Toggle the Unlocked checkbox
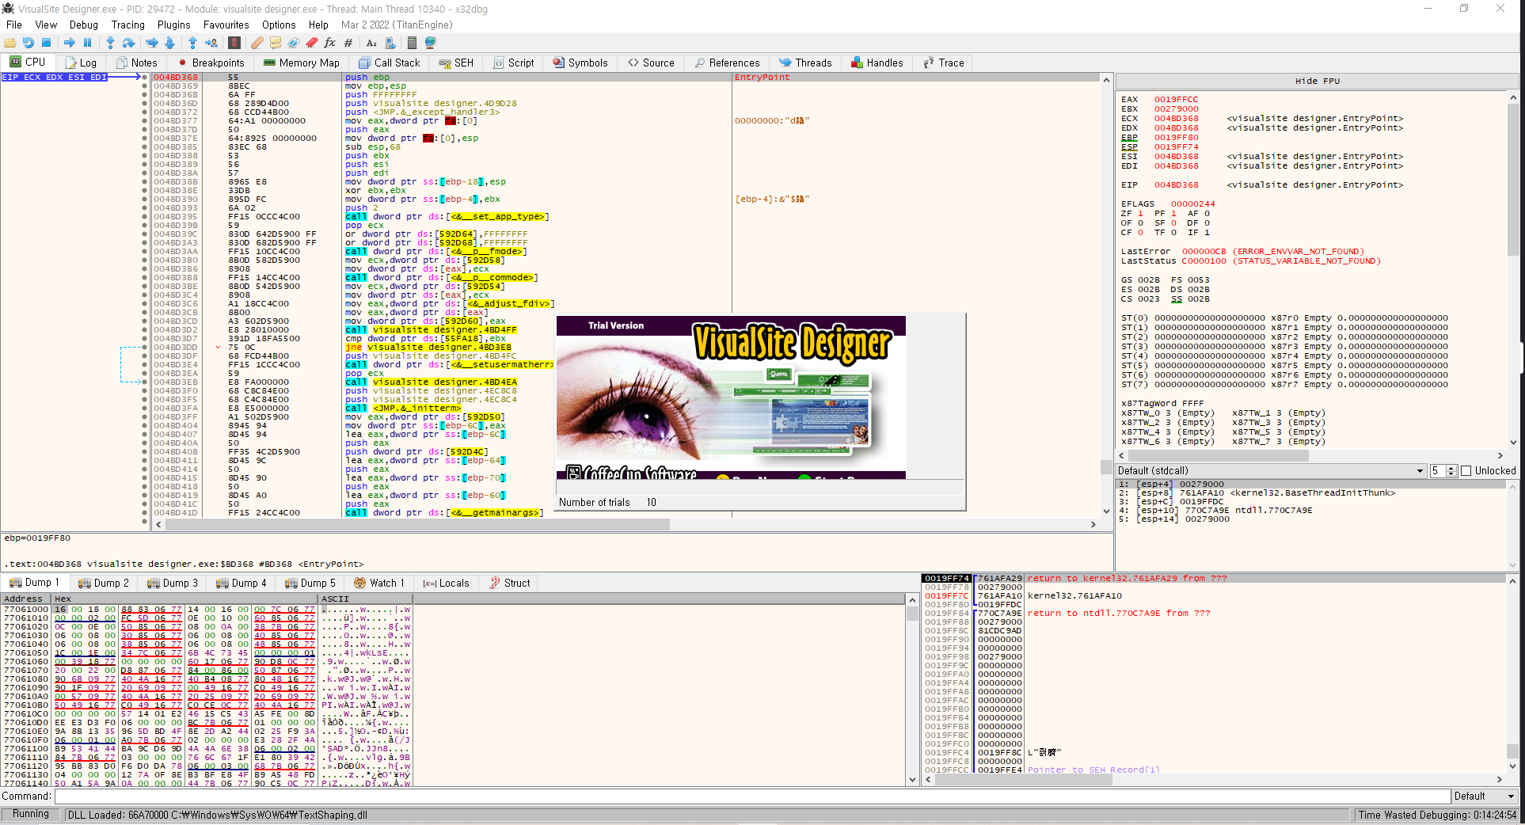The height and width of the screenshot is (825, 1525). coord(1466,470)
